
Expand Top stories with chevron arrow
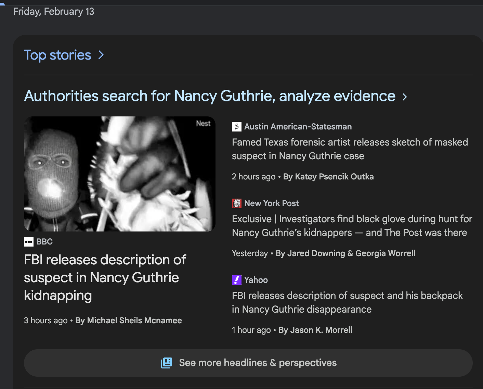click(x=101, y=55)
